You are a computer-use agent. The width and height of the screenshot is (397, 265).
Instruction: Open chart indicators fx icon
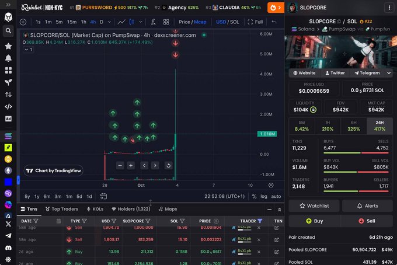pos(153,22)
